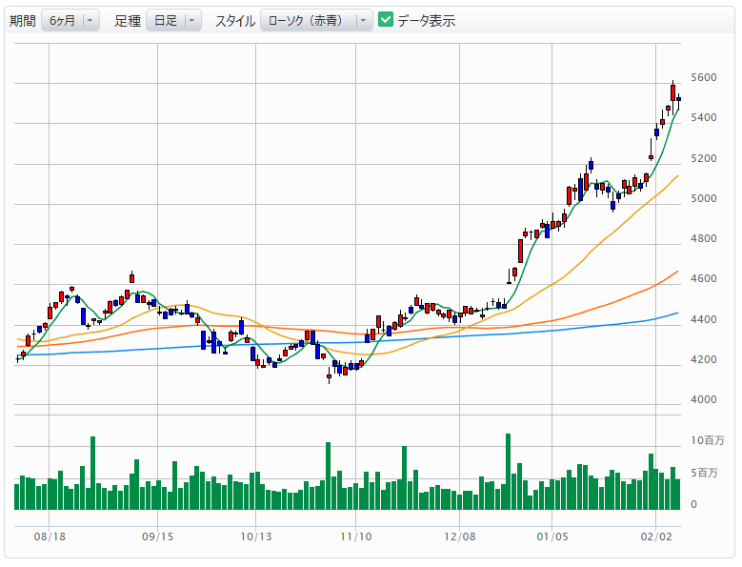Image resolution: width=742 pixels, height=567 pixels.
Task: Click the 5600 price axis label
Action: (705, 77)
